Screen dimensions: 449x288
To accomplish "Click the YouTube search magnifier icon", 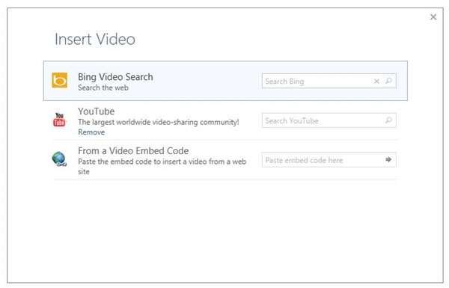I will pos(388,120).
